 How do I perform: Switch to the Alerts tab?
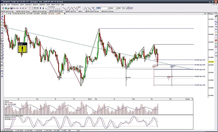(80, 11)
